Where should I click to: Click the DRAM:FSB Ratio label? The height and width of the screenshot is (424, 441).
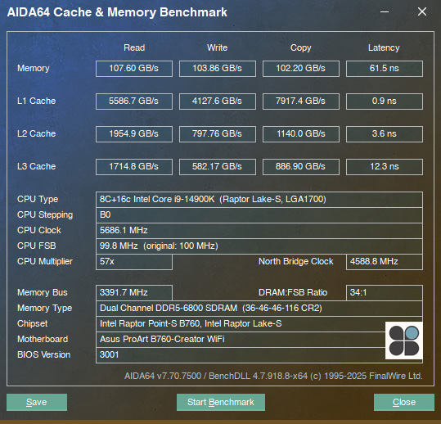(293, 292)
